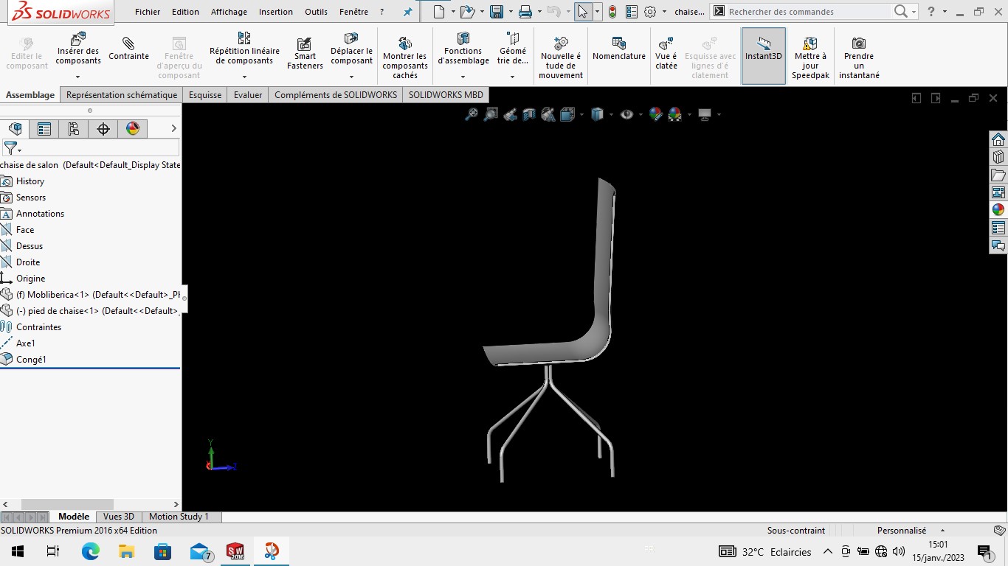Expand the Fonctions d'assemblage dropdown arrow

tap(463, 77)
